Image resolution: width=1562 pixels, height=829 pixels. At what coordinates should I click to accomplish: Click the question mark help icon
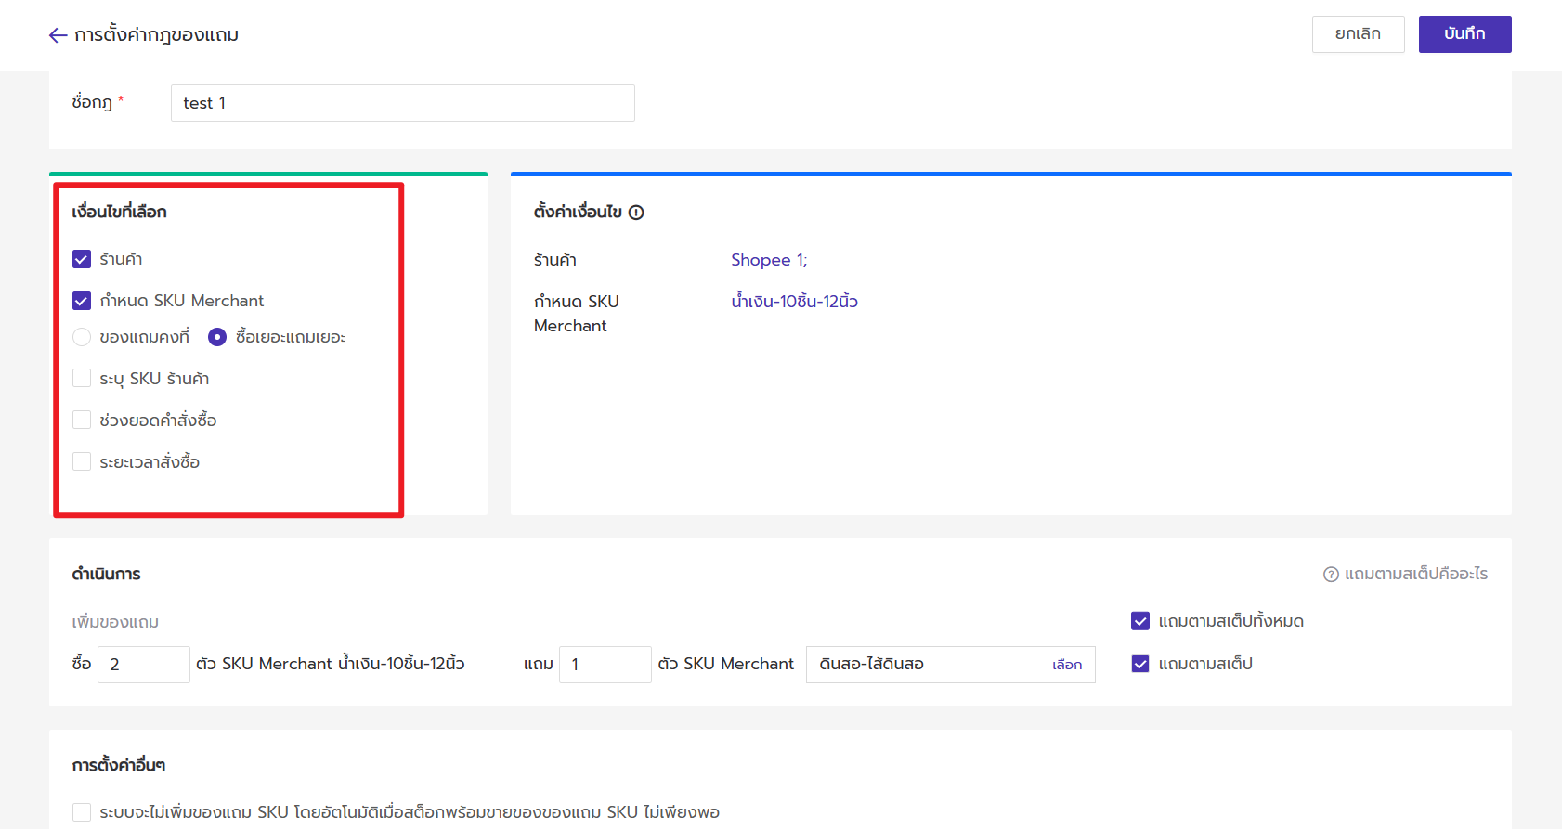1331,575
